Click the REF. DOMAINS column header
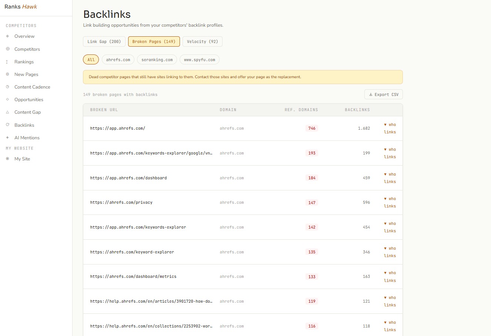Image resolution: width=491 pixels, height=336 pixels. (301, 110)
